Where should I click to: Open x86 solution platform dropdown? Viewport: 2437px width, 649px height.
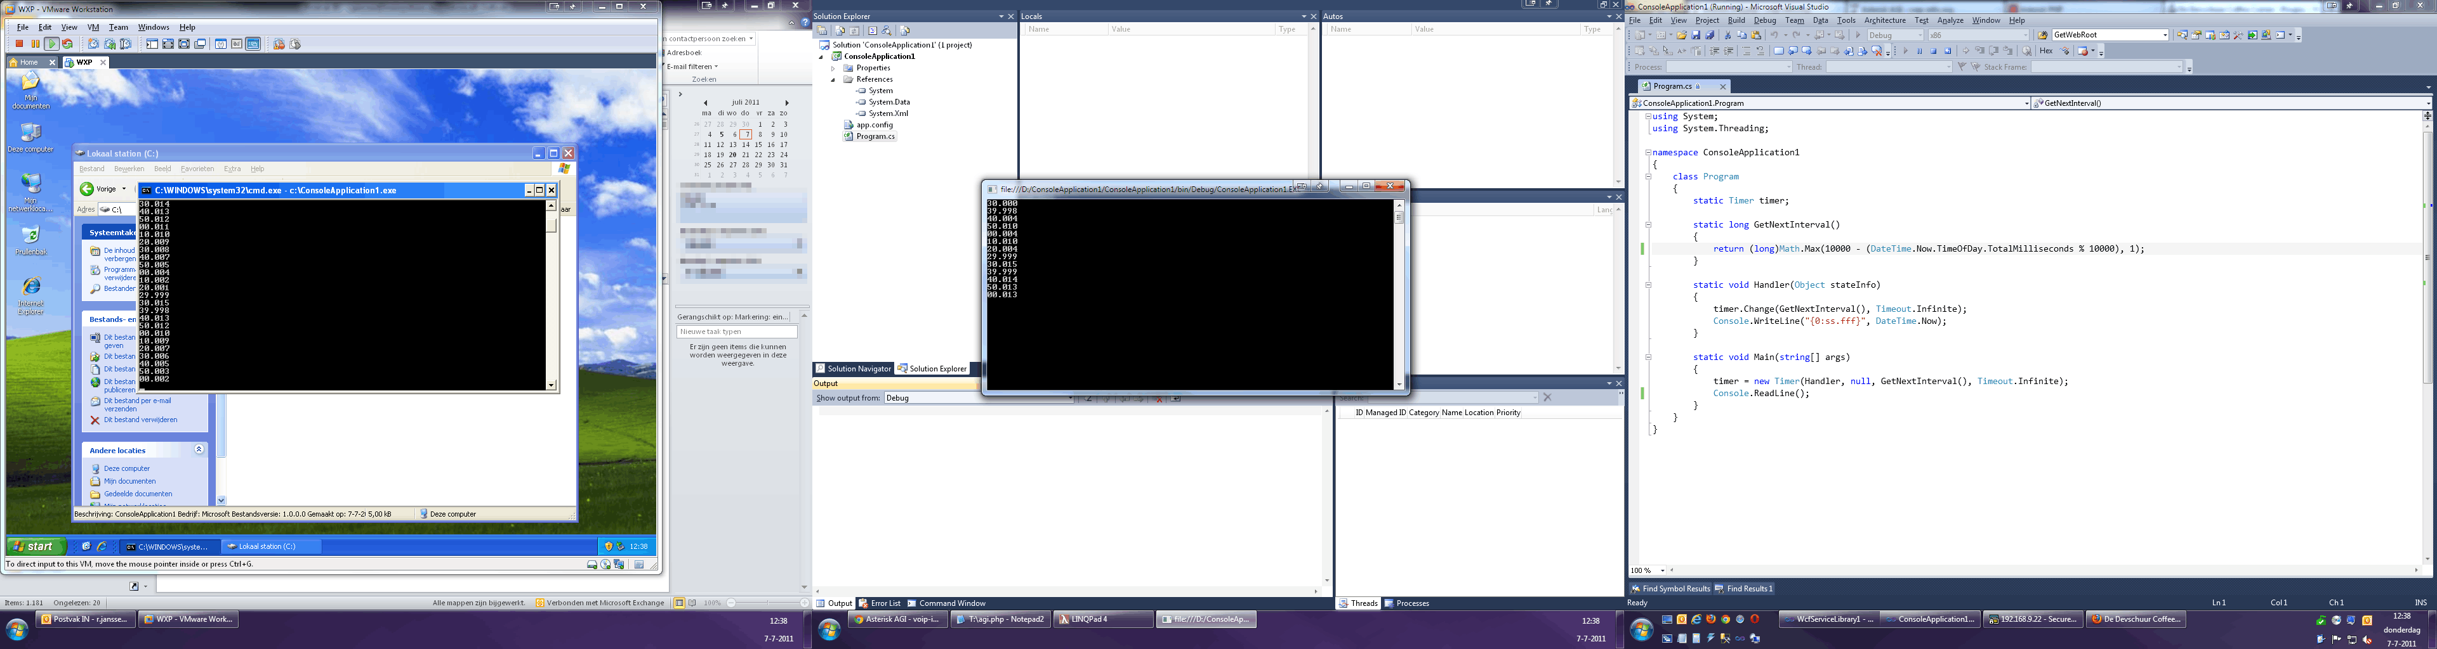[x=2026, y=35]
